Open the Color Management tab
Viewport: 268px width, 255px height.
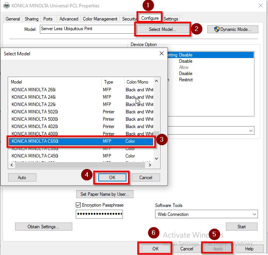pyautogui.click(x=100, y=19)
